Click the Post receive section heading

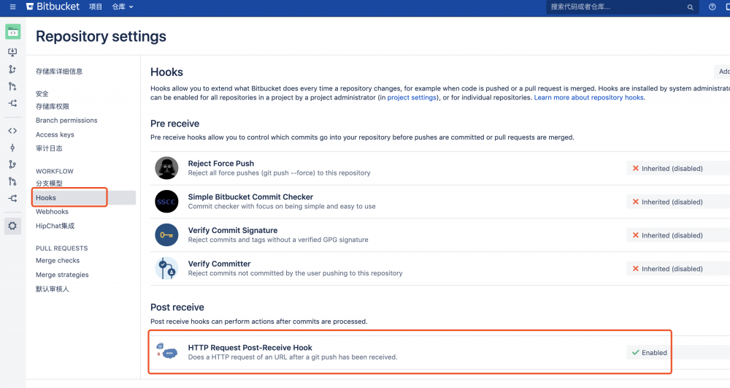(177, 308)
